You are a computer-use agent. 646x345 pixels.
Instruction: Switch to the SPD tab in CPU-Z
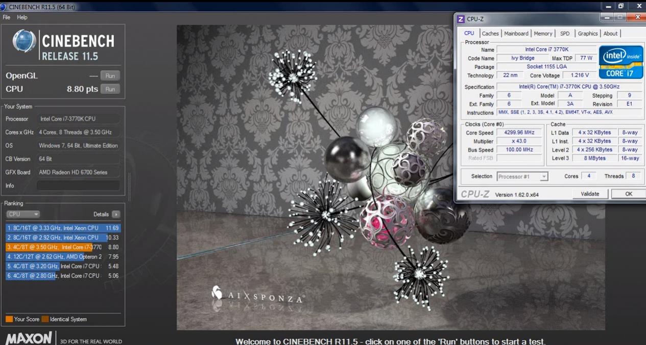pyautogui.click(x=565, y=34)
